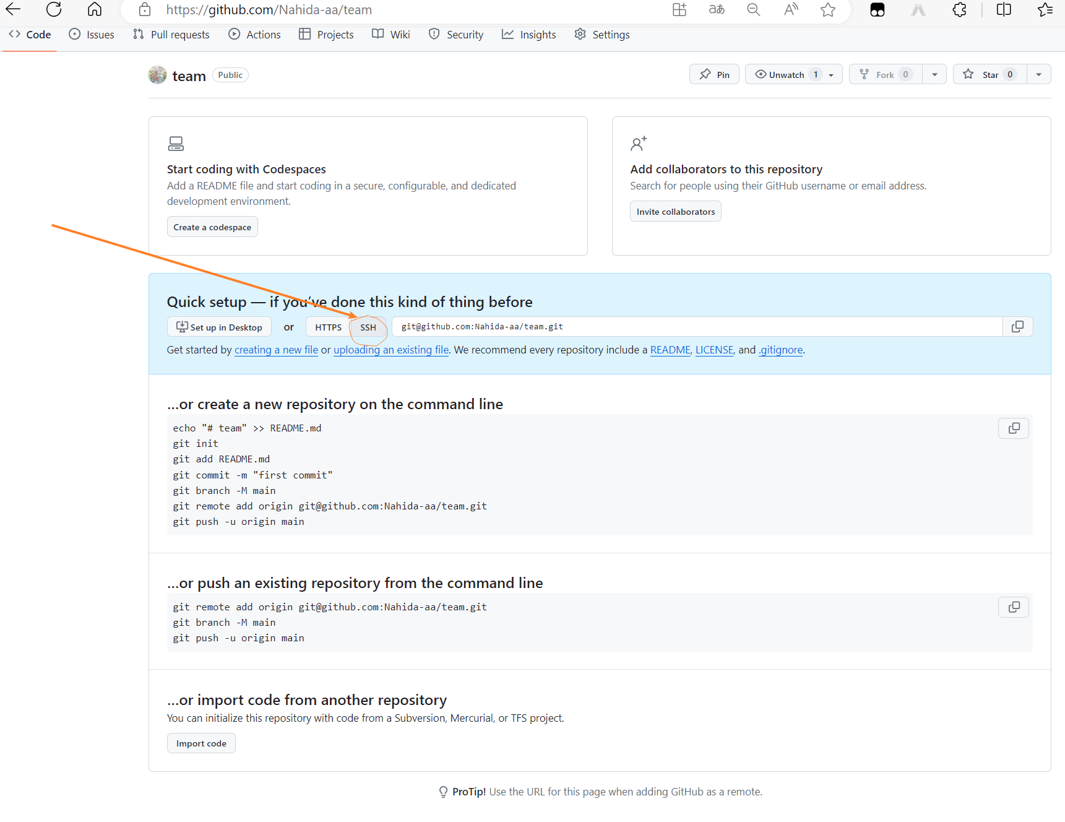Viewport: 1065px width, 822px height.
Task: Click Create a codespace button
Action: pyautogui.click(x=212, y=227)
